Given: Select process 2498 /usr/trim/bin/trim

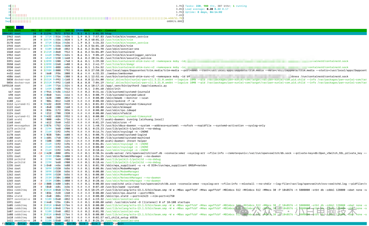Looking at the screenshot, I should pos(184,39).
